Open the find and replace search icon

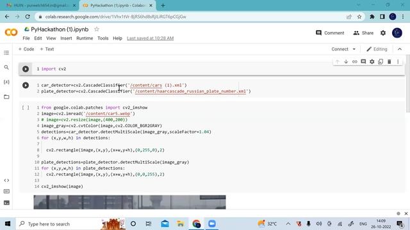[x=6, y=68]
